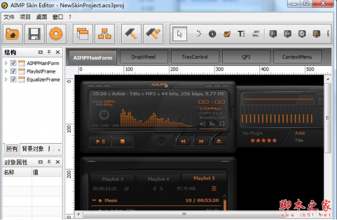Select the text label T tool

click(x=241, y=34)
